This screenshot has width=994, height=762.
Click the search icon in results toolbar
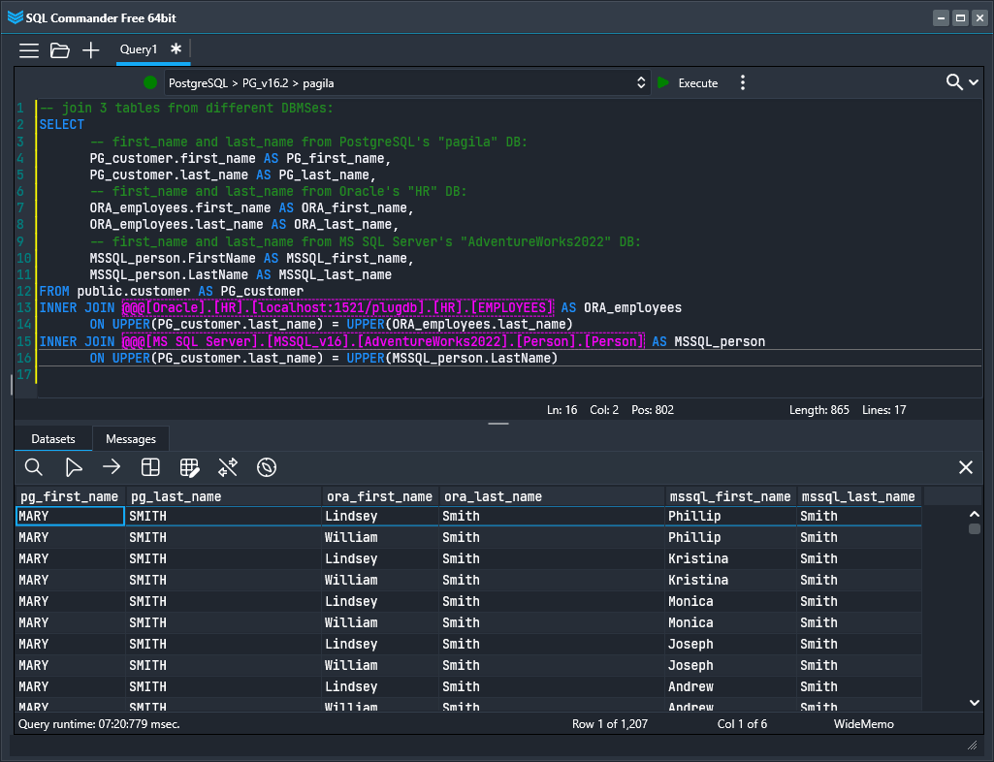tap(34, 468)
